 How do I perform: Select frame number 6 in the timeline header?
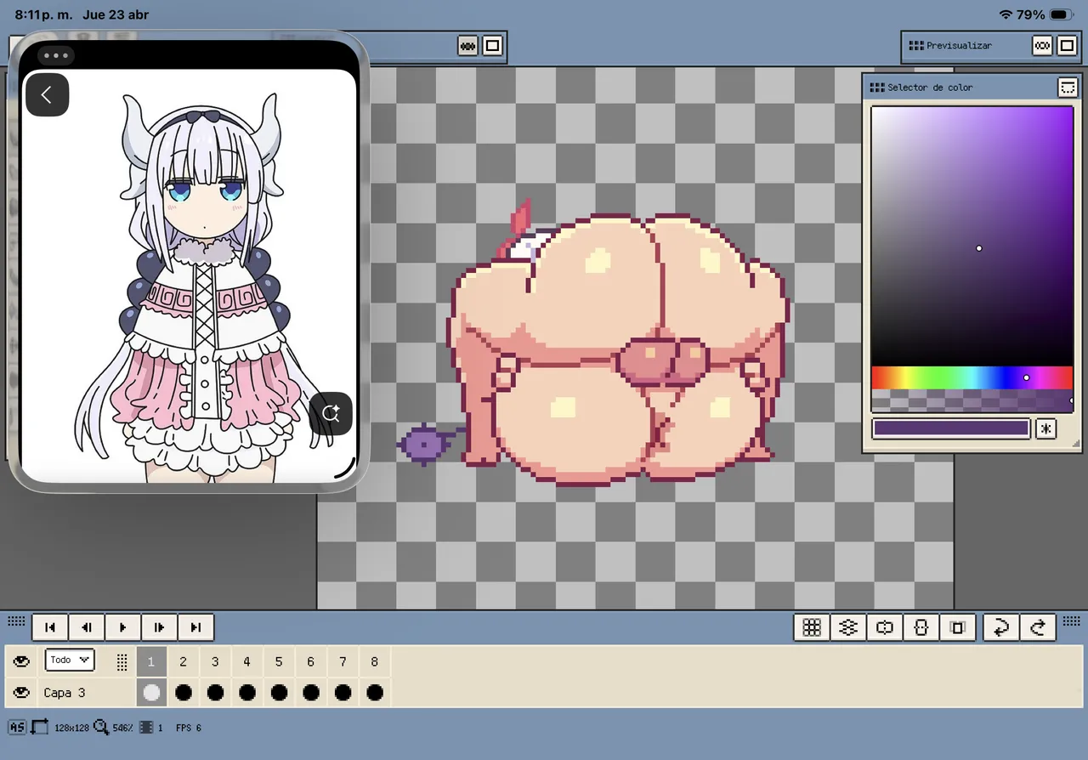[310, 661]
